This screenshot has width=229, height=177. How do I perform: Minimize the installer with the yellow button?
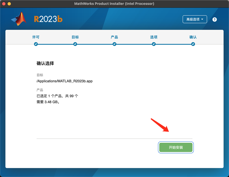click(x=9, y=4)
